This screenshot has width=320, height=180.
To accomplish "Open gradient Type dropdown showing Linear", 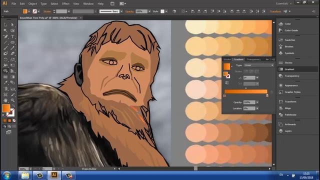I will click(x=258, y=65).
